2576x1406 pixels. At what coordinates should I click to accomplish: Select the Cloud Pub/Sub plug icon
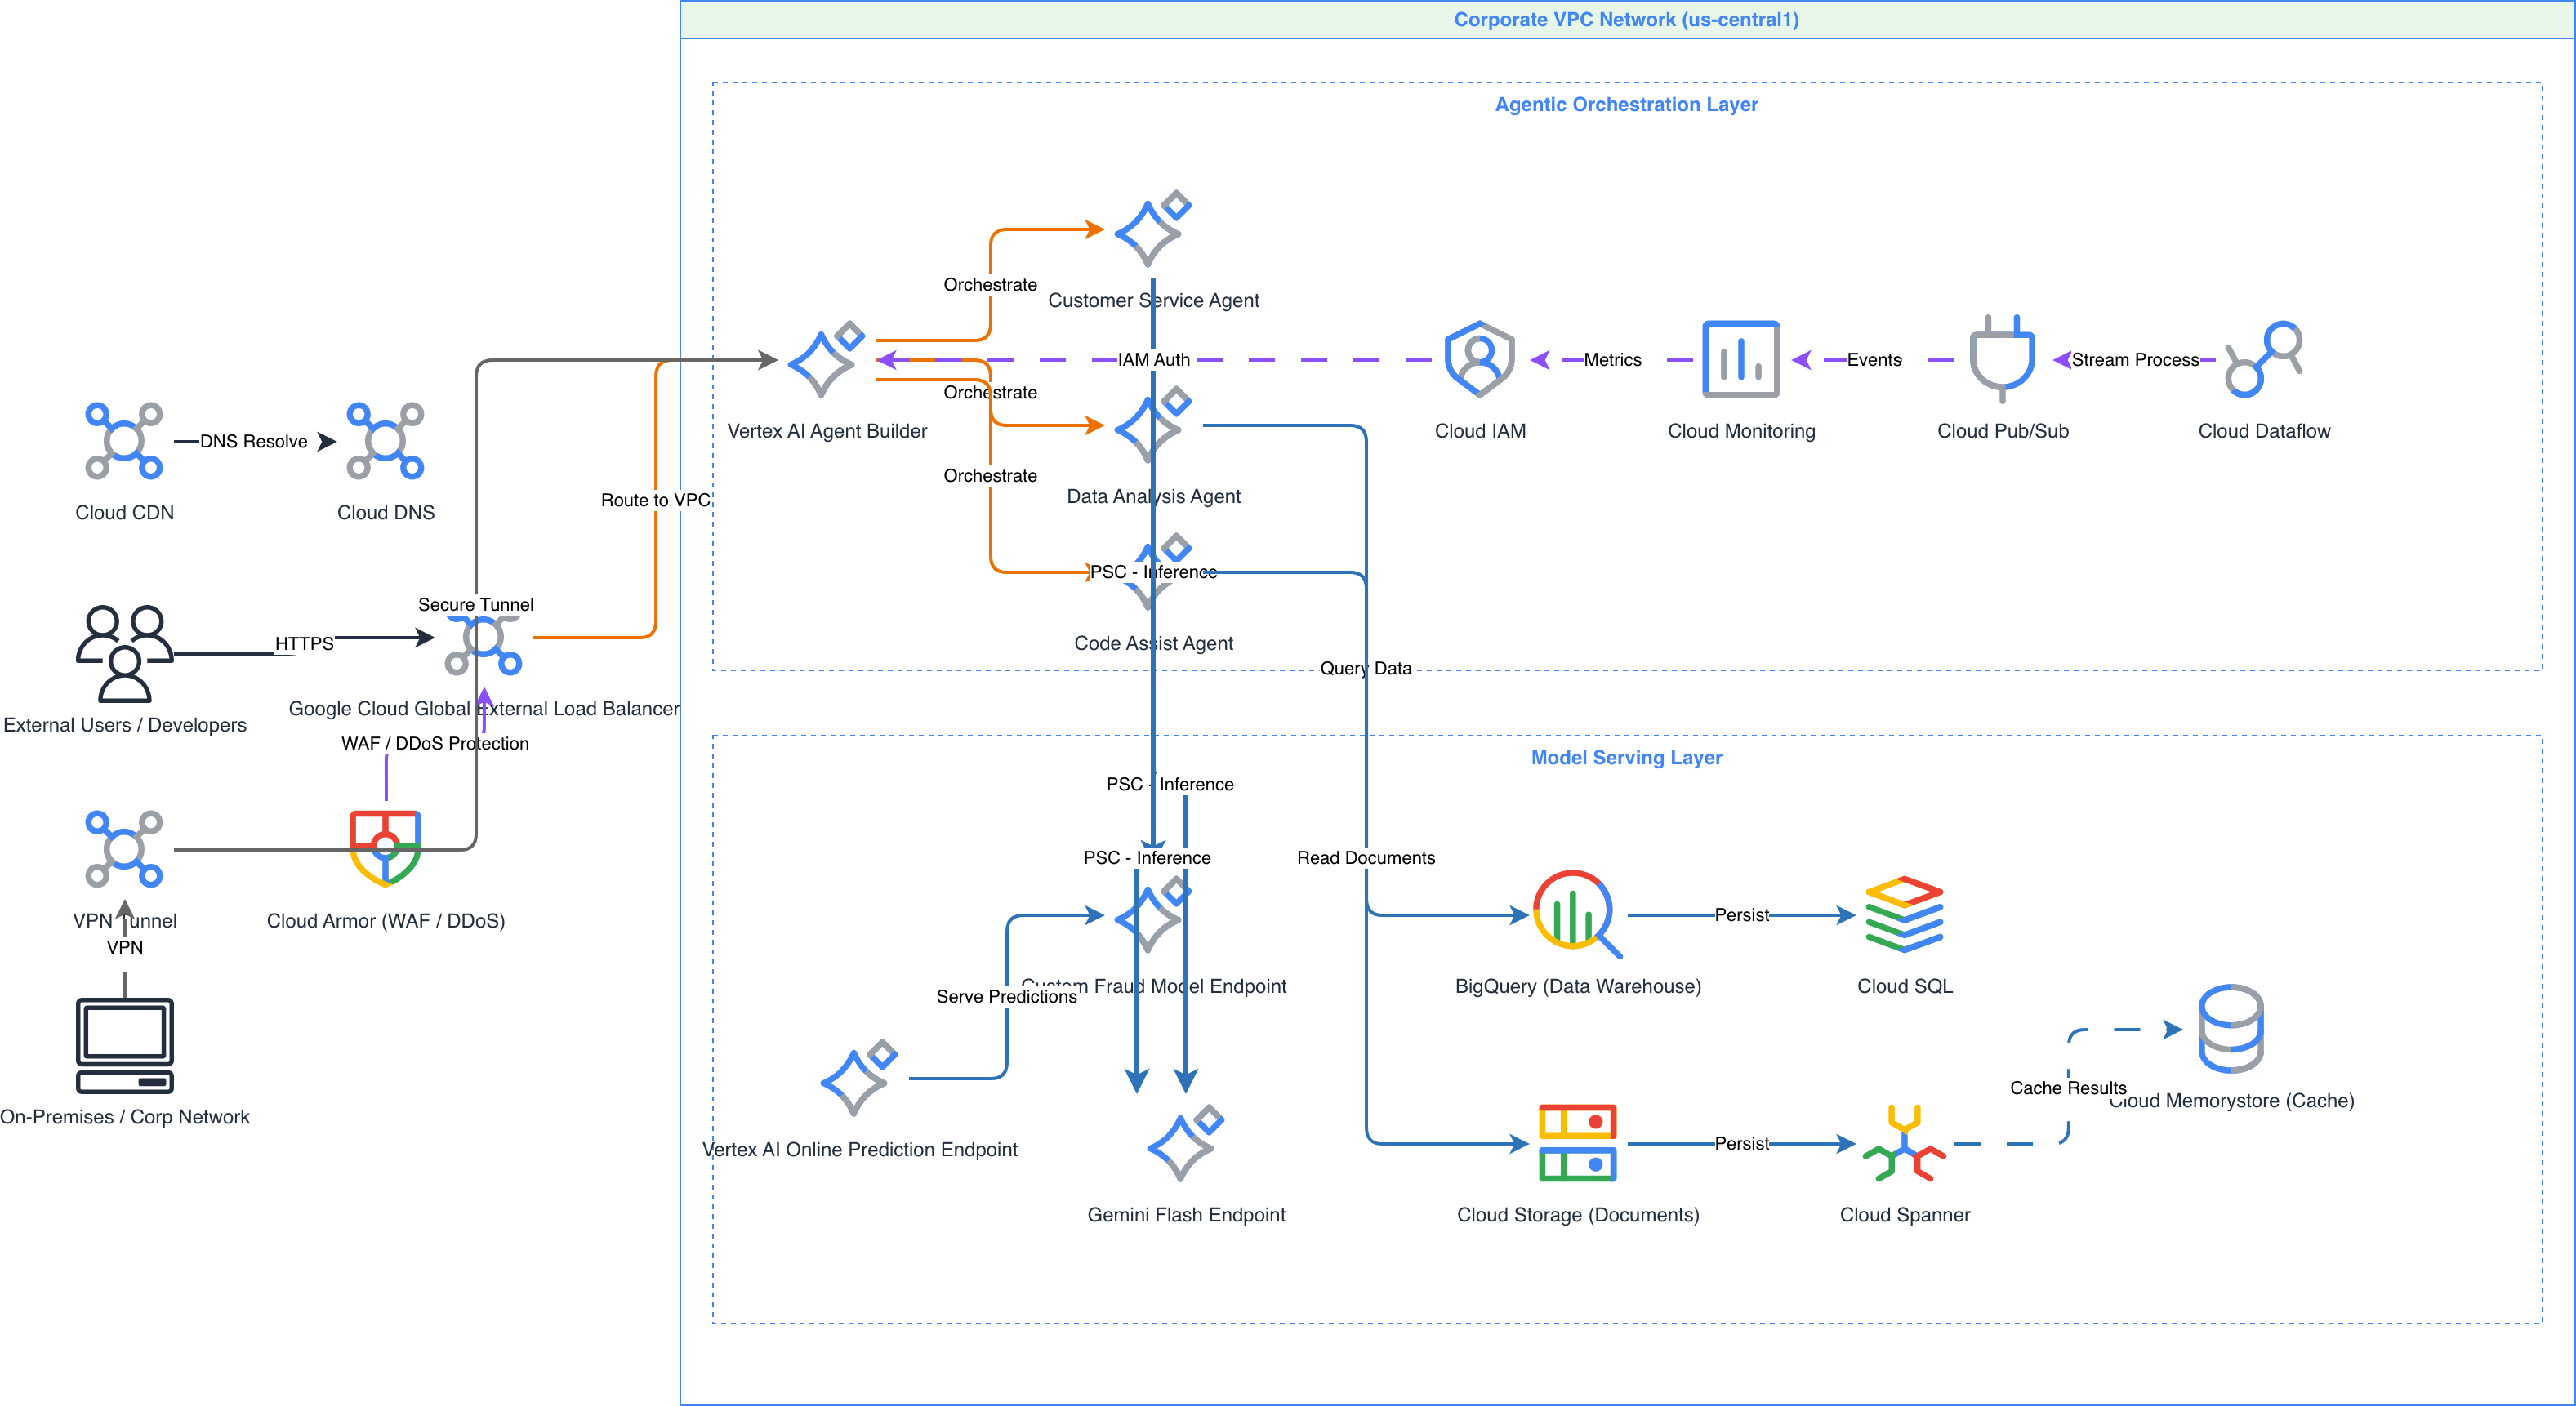click(x=2002, y=359)
